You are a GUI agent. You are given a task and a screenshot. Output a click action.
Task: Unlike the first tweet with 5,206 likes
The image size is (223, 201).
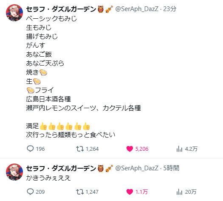coord(130,149)
